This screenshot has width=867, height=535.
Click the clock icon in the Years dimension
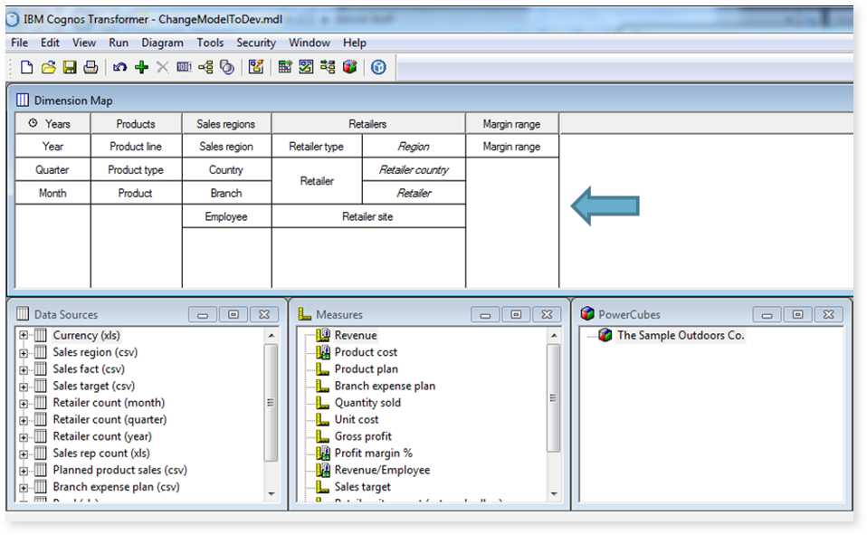point(33,123)
